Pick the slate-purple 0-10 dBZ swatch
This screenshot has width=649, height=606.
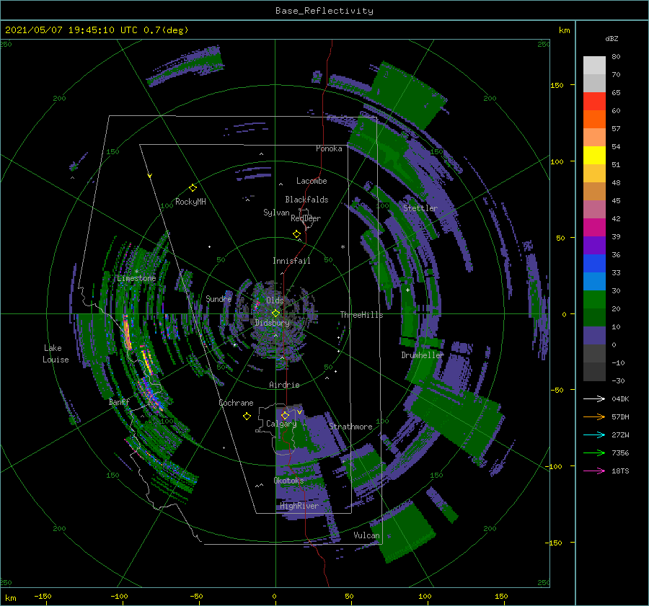(x=594, y=336)
